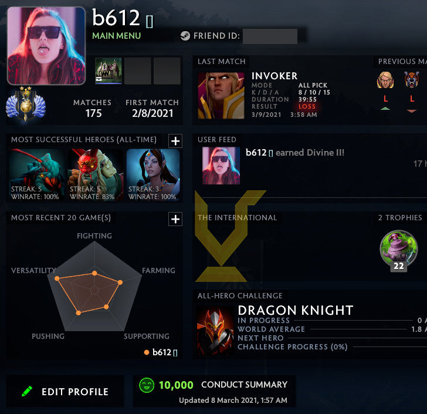
Task: Select the first previous match Invoker icon
Action: point(385,80)
